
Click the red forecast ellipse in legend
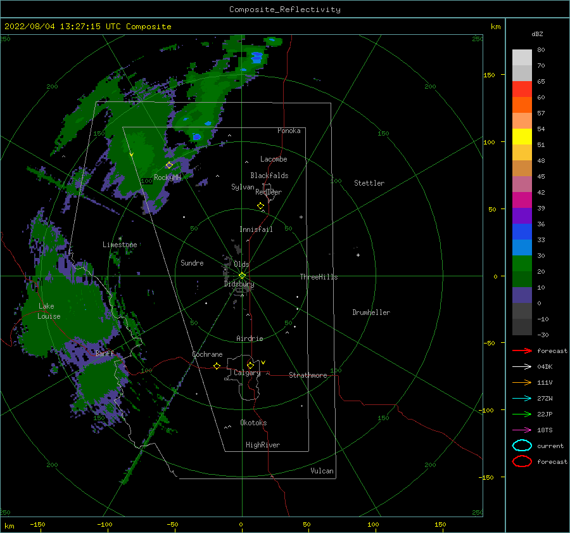522,461
